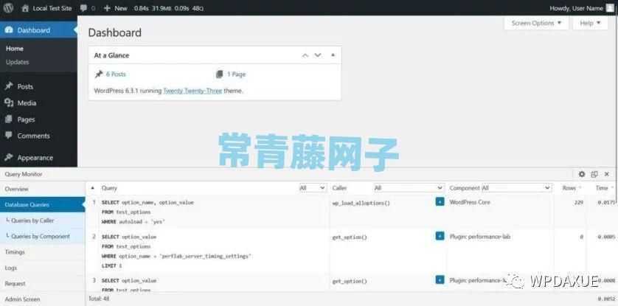This screenshot has width=618, height=306.
Task: Expand call stack for query 3 get_option()
Action: pyautogui.click(x=440, y=280)
